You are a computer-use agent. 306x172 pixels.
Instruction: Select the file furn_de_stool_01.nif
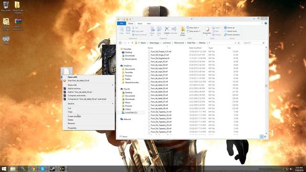click(159, 78)
